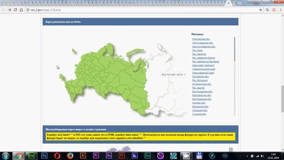Open the Ставропольский край link
The height and width of the screenshot is (160, 284).
[x=204, y=69]
